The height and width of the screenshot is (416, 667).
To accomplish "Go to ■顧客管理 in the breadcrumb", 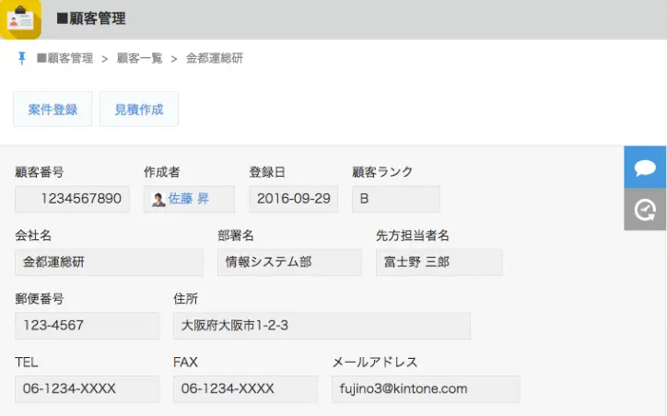I will pyautogui.click(x=64, y=58).
